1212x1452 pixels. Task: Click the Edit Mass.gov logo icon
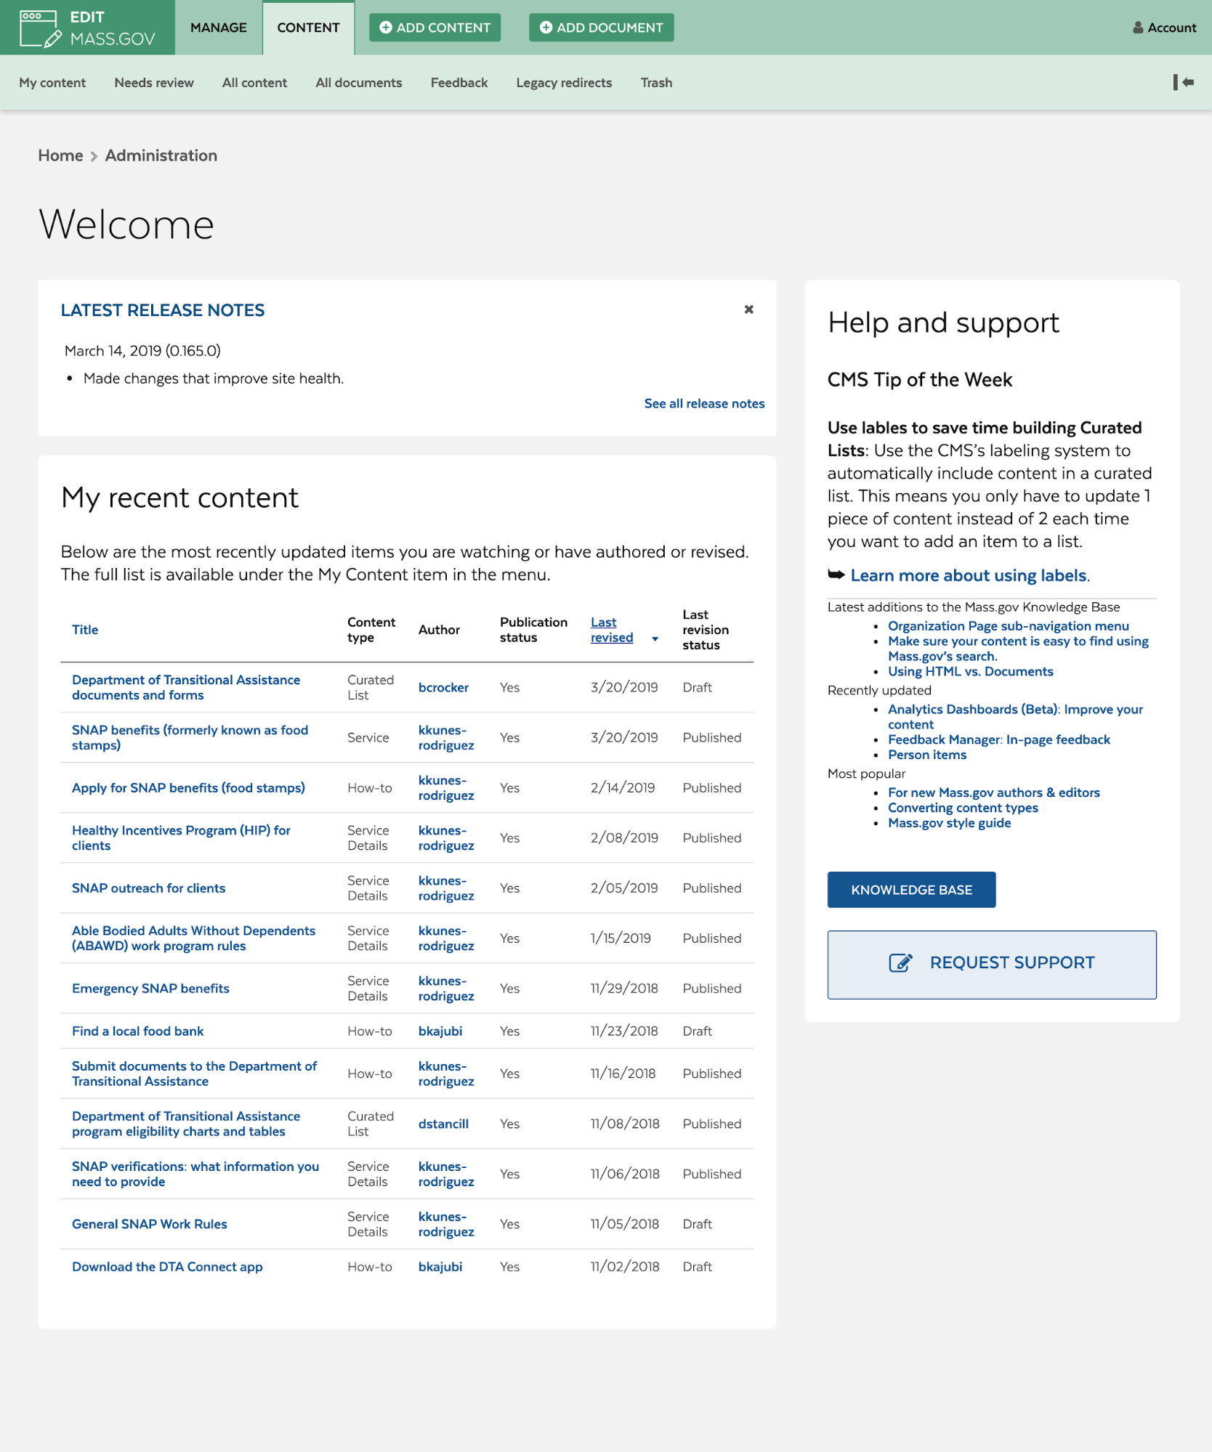coord(39,28)
